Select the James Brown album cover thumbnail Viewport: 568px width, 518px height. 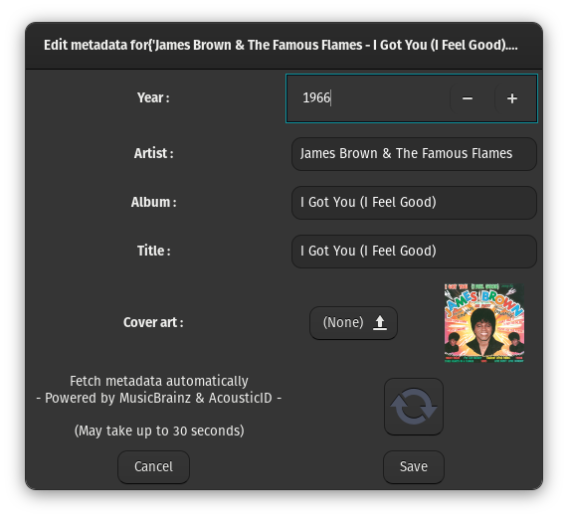click(484, 323)
